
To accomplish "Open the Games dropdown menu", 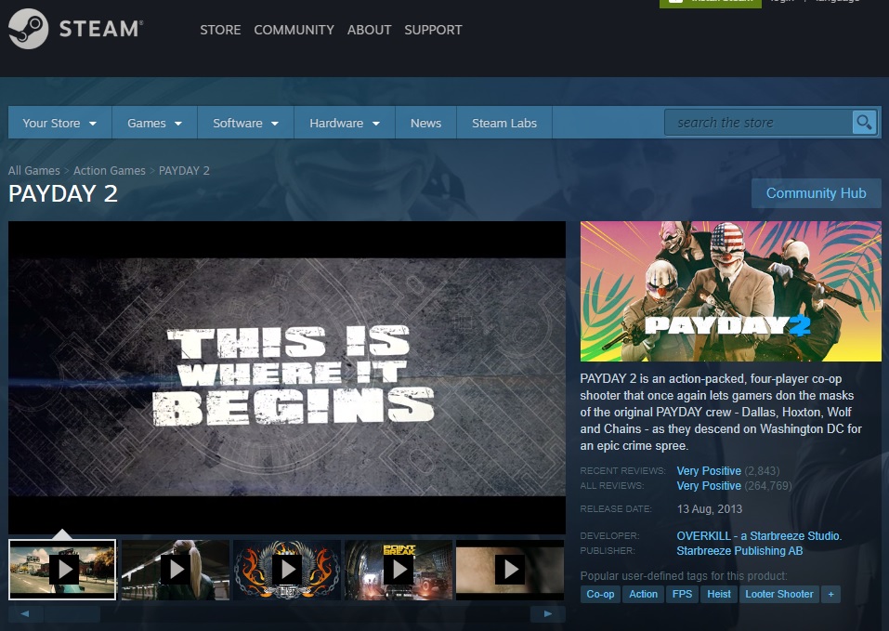I will pyautogui.click(x=154, y=123).
